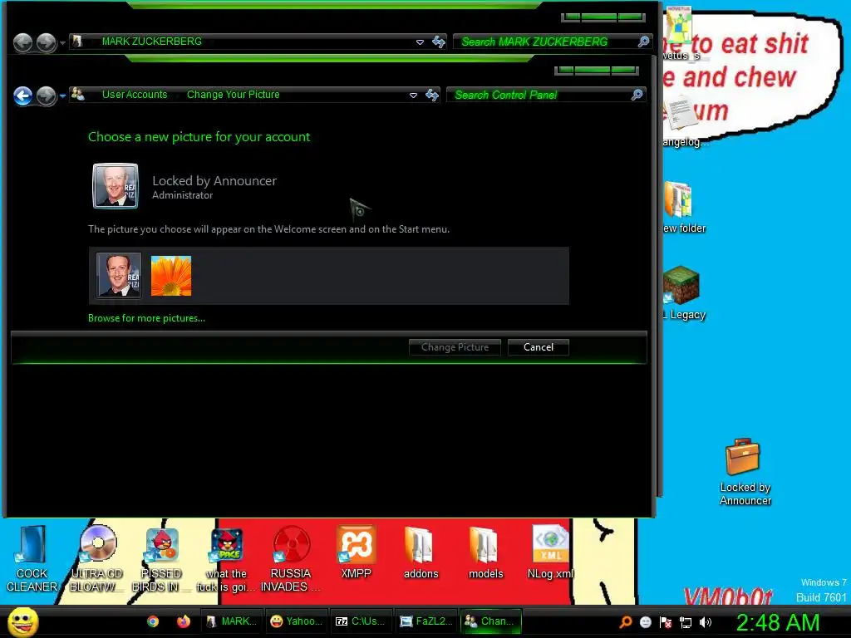Image resolution: width=851 pixels, height=638 pixels.
Task: Click the User Accounts address bar icon
Action: tap(77, 95)
